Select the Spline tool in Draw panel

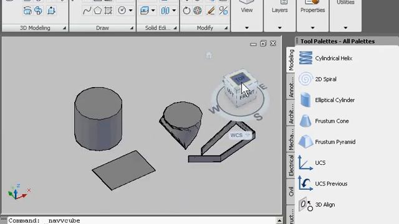(x=87, y=11)
